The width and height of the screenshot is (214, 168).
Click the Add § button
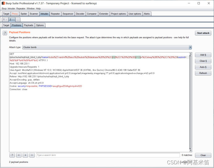[203, 55]
